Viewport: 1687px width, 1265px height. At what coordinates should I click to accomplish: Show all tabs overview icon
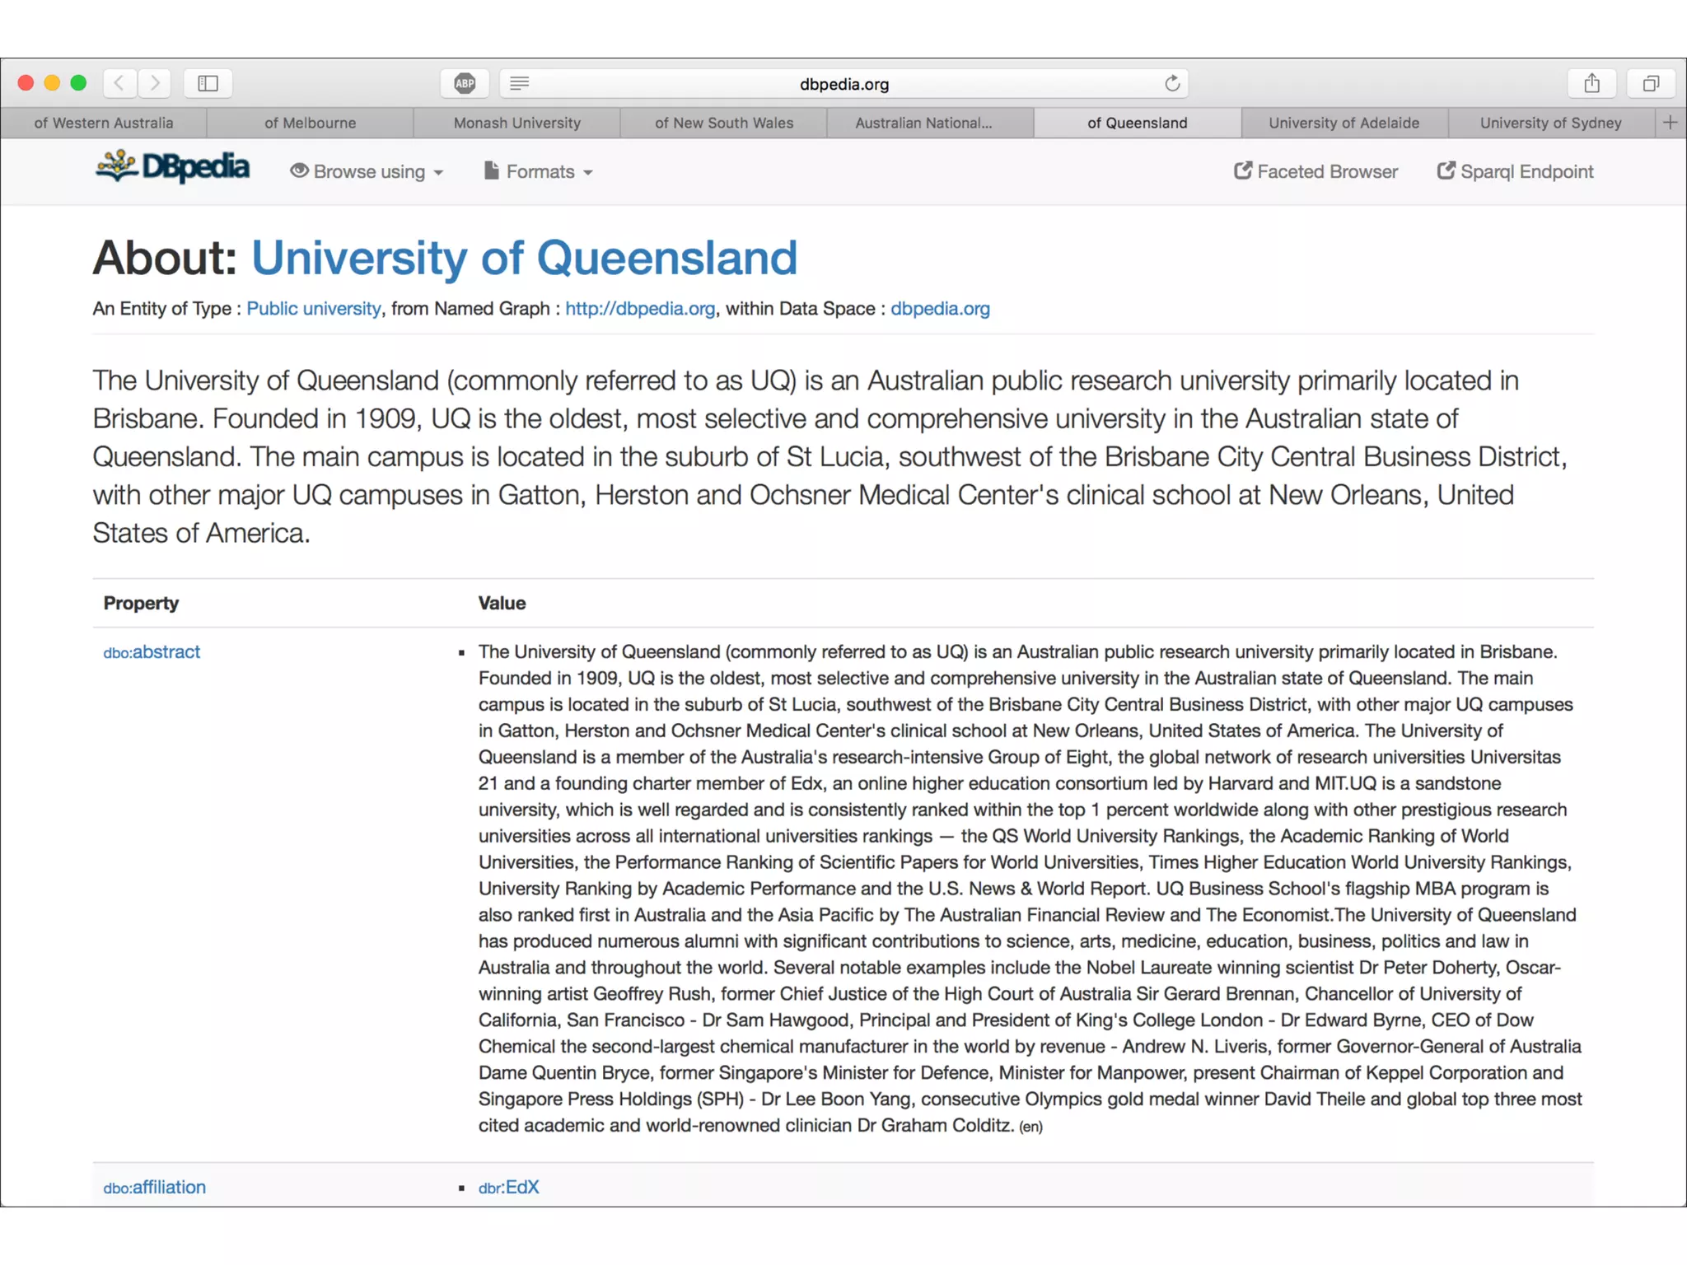tap(1651, 83)
